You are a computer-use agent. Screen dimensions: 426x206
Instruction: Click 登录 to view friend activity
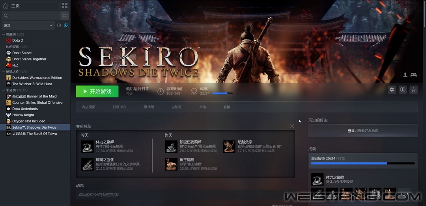[351, 131]
